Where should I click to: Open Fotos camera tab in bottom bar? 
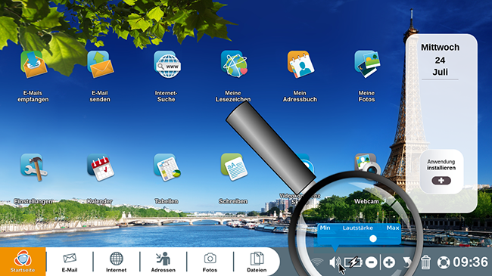[x=210, y=262]
